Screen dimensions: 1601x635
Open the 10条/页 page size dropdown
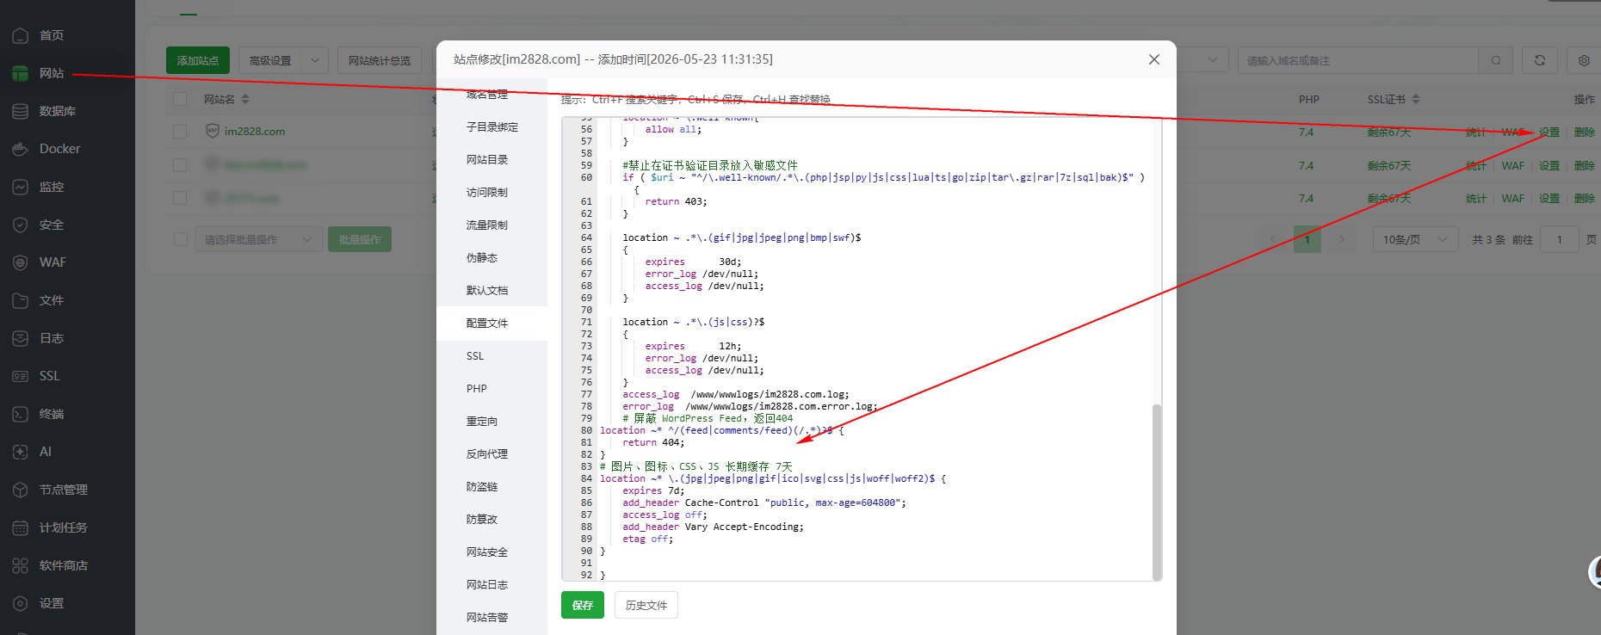(1416, 239)
